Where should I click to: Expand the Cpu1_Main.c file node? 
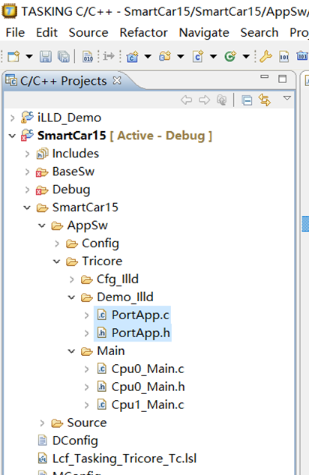(87, 405)
